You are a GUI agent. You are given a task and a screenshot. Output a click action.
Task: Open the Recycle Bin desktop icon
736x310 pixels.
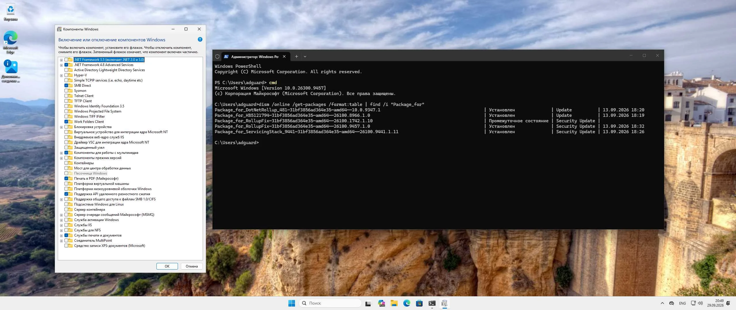[x=11, y=12]
